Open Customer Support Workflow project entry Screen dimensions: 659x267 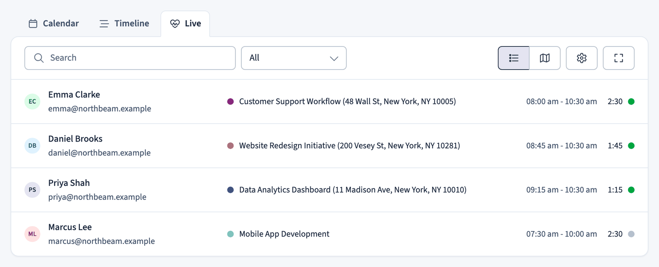[x=348, y=102]
